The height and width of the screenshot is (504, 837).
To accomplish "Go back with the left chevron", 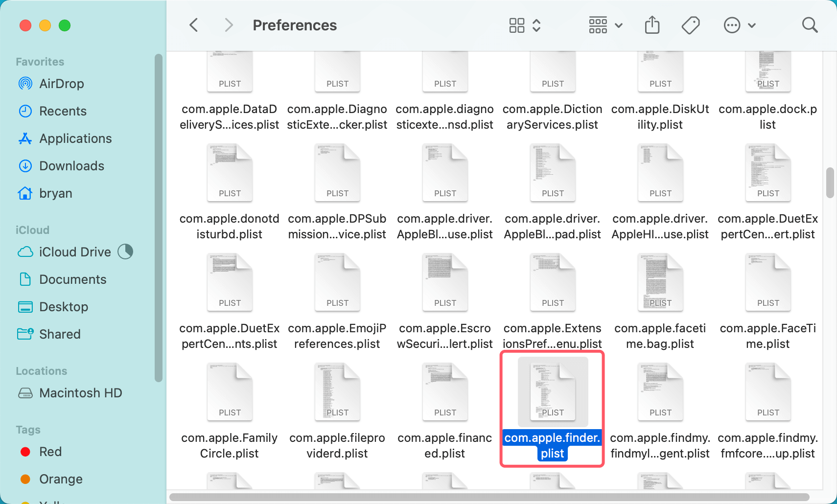I will click(x=194, y=25).
